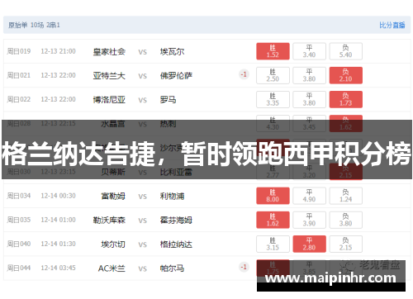Click the VS label in 皇家社会 row
Image resolution: width=413 pixels, height=299 pixels.
(x=143, y=52)
